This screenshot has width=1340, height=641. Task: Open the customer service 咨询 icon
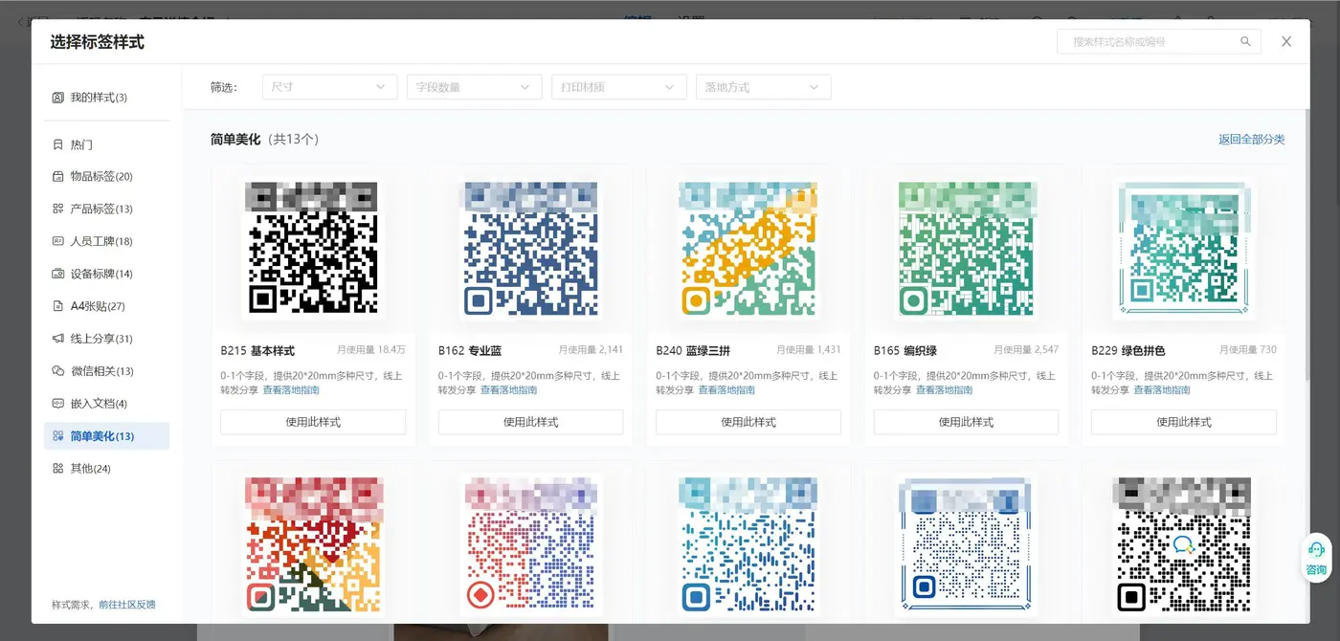click(1316, 558)
